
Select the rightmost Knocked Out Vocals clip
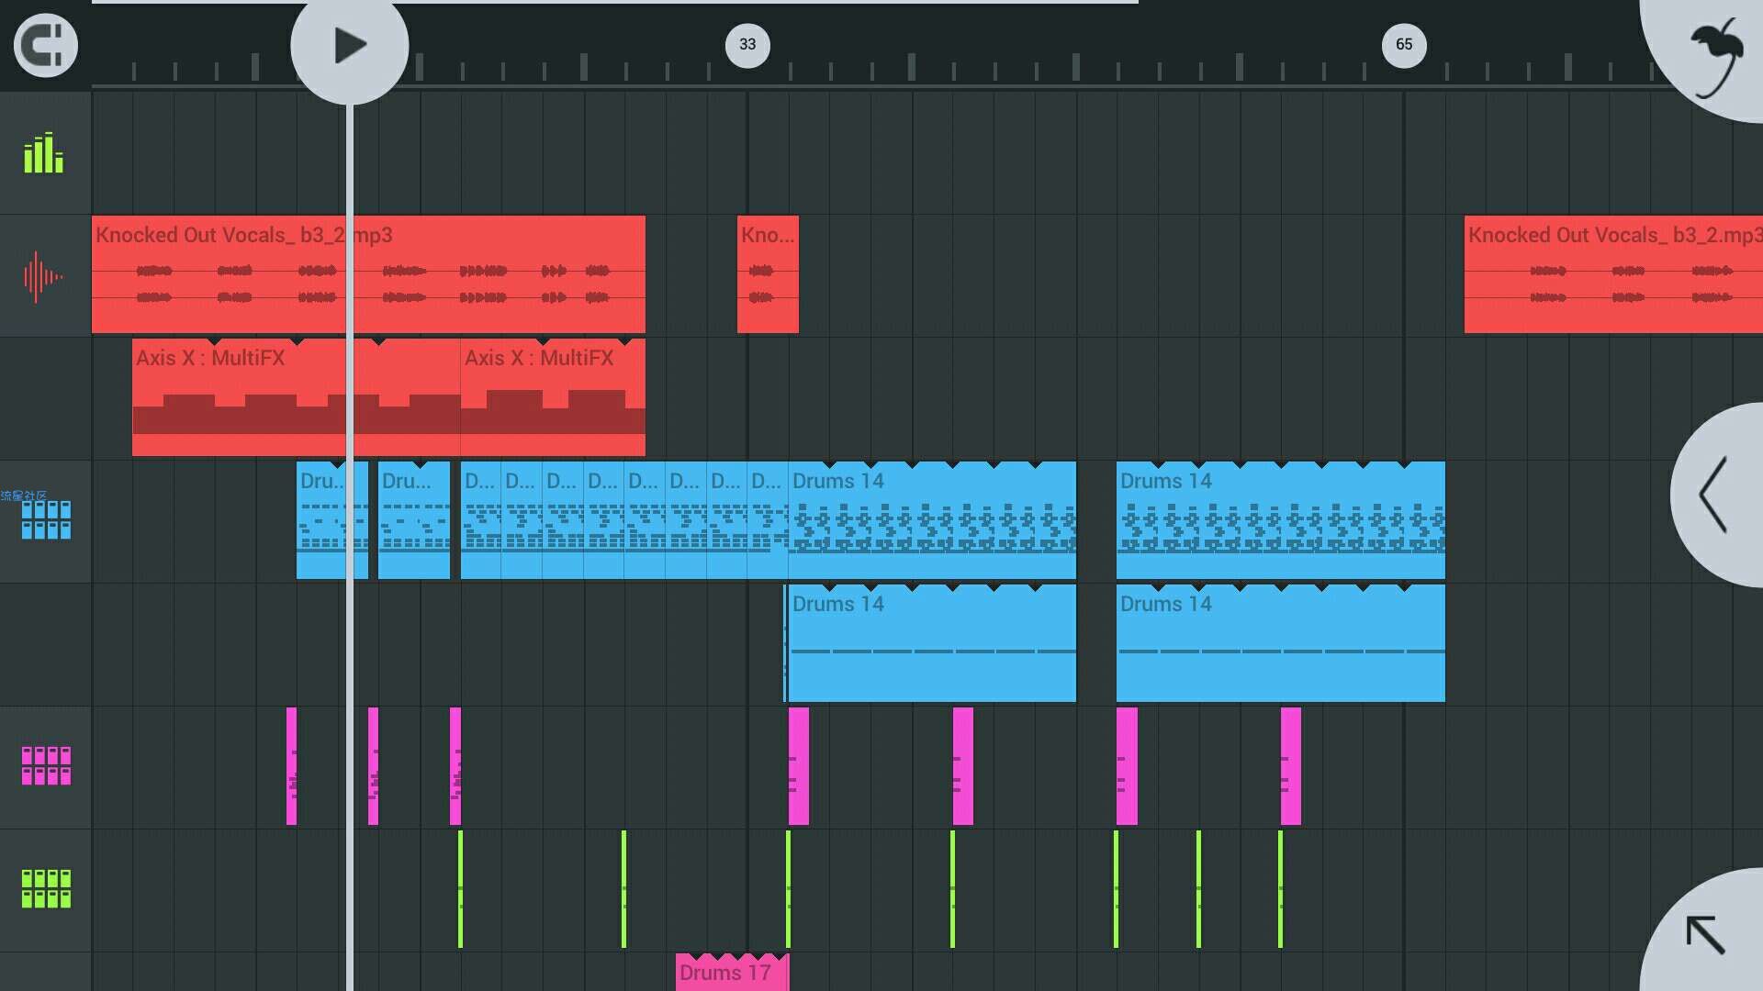[1613, 274]
